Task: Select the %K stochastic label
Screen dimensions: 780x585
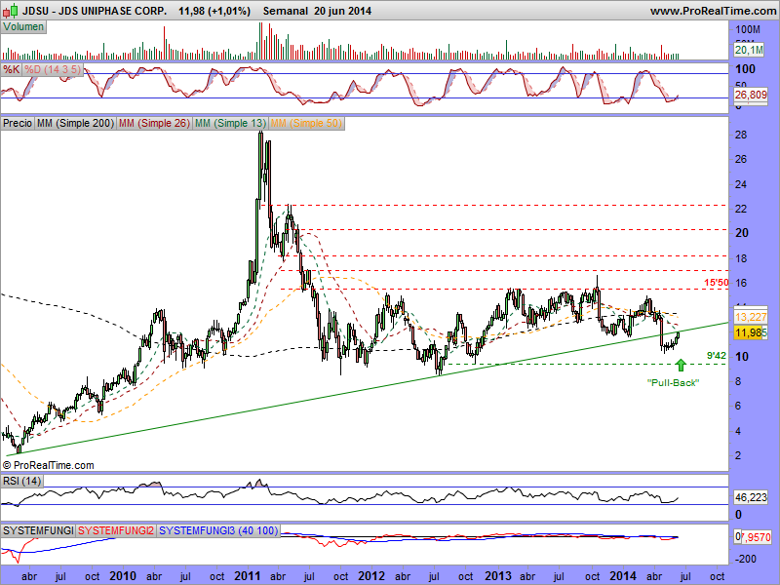Action: [x=11, y=69]
